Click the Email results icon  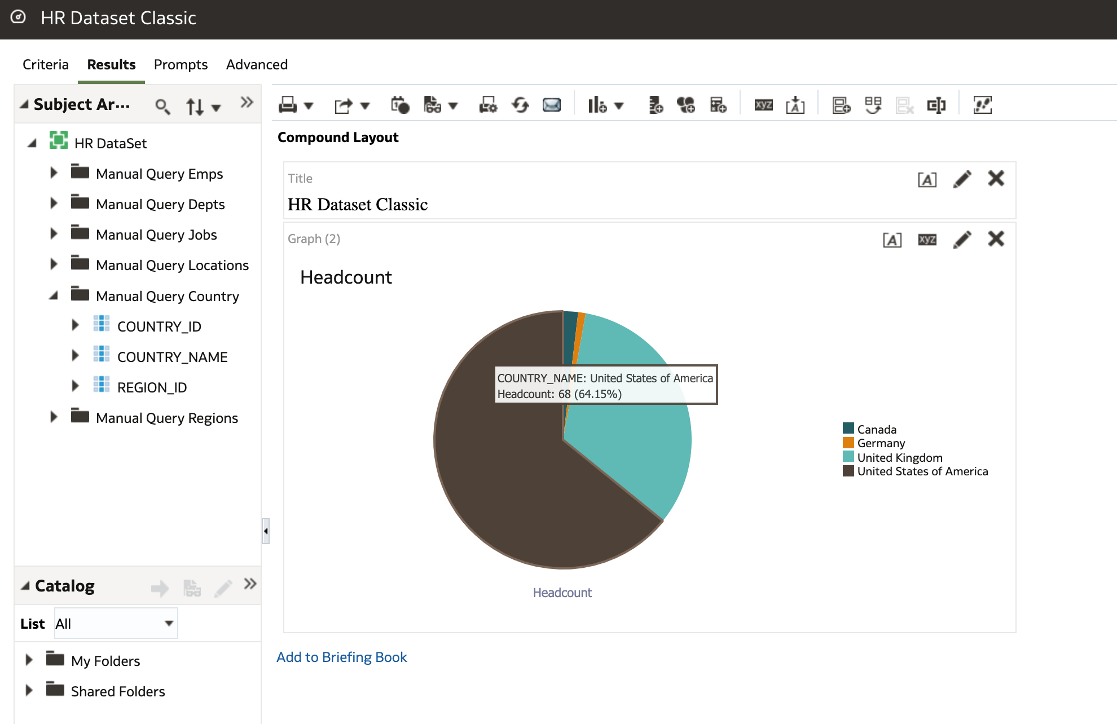pos(552,105)
